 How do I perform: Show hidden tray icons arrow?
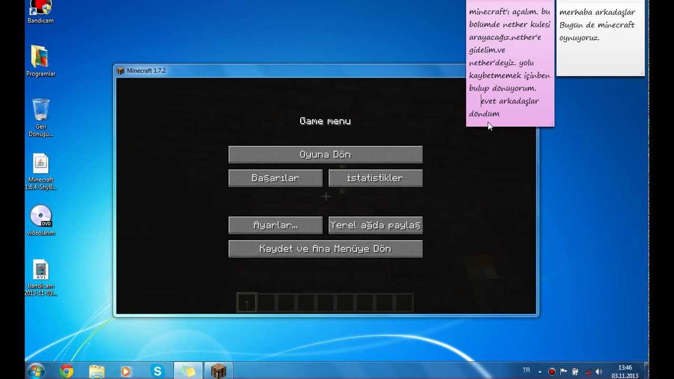(x=540, y=371)
